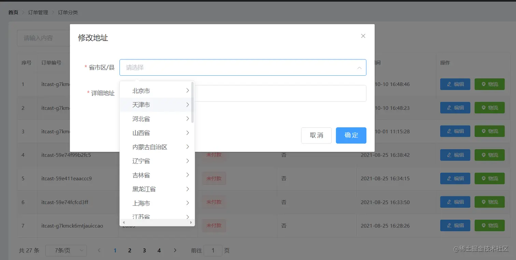
Task: Choose 山西省 from the province list
Action: tap(157, 133)
